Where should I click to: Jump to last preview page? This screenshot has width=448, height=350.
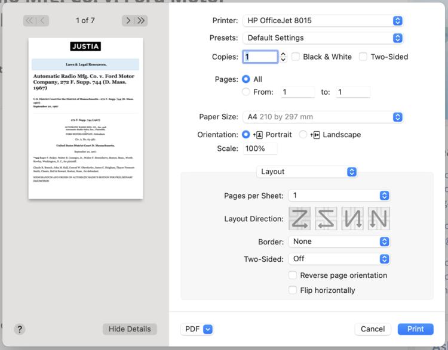[x=141, y=20]
